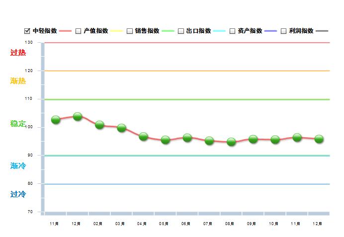Viewport: 344px width, 237px height.
Task: Click the green 稳定 zone label
Action: click(18, 124)
